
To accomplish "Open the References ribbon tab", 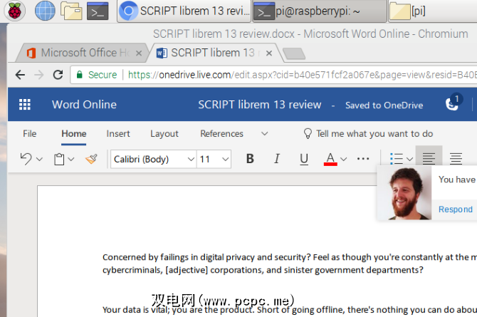I will [x=221, y=133].
